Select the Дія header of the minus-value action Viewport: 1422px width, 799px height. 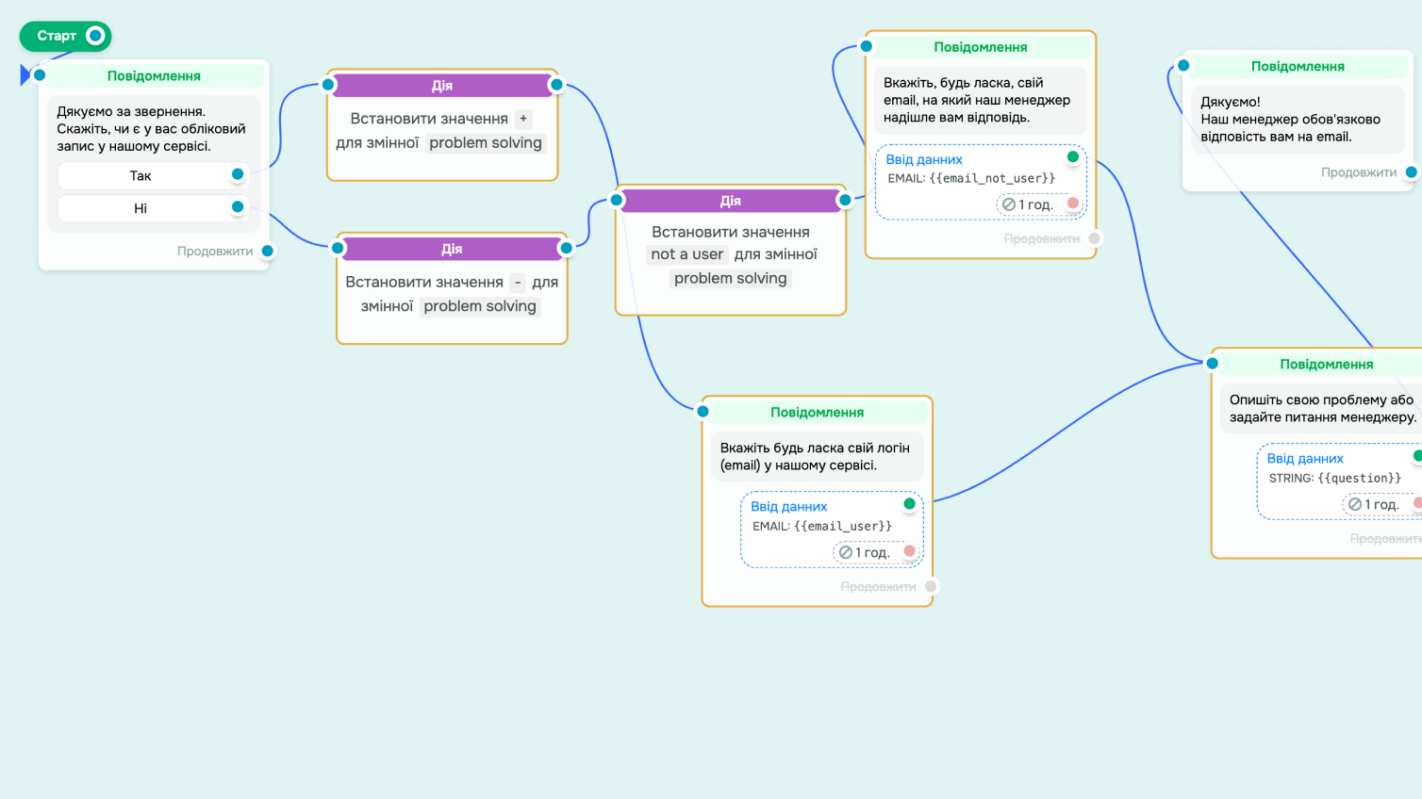click(452, 250)
